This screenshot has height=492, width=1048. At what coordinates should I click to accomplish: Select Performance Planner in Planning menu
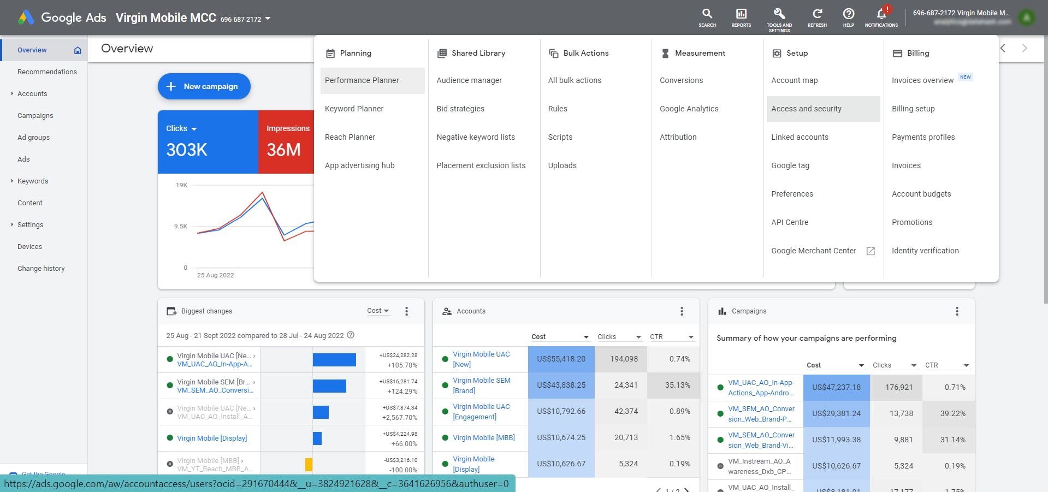[x=372, y=80]
